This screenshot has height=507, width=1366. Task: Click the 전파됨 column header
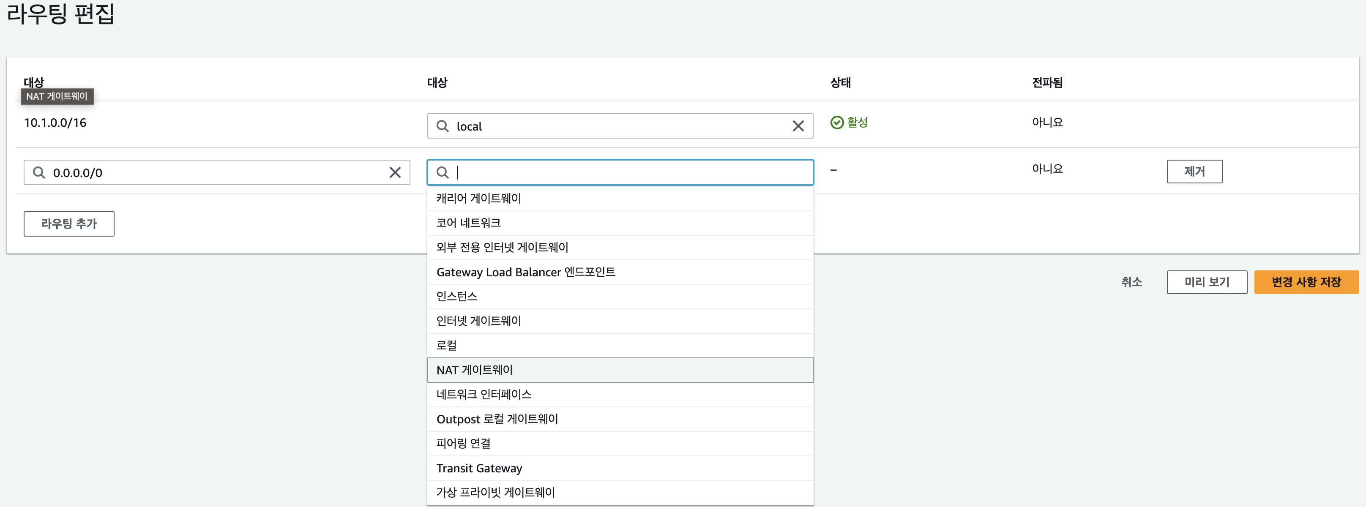click(1047, 83)
